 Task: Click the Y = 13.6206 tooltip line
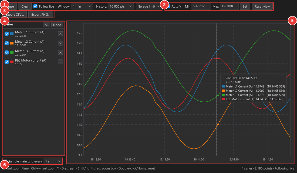(234, 82)
